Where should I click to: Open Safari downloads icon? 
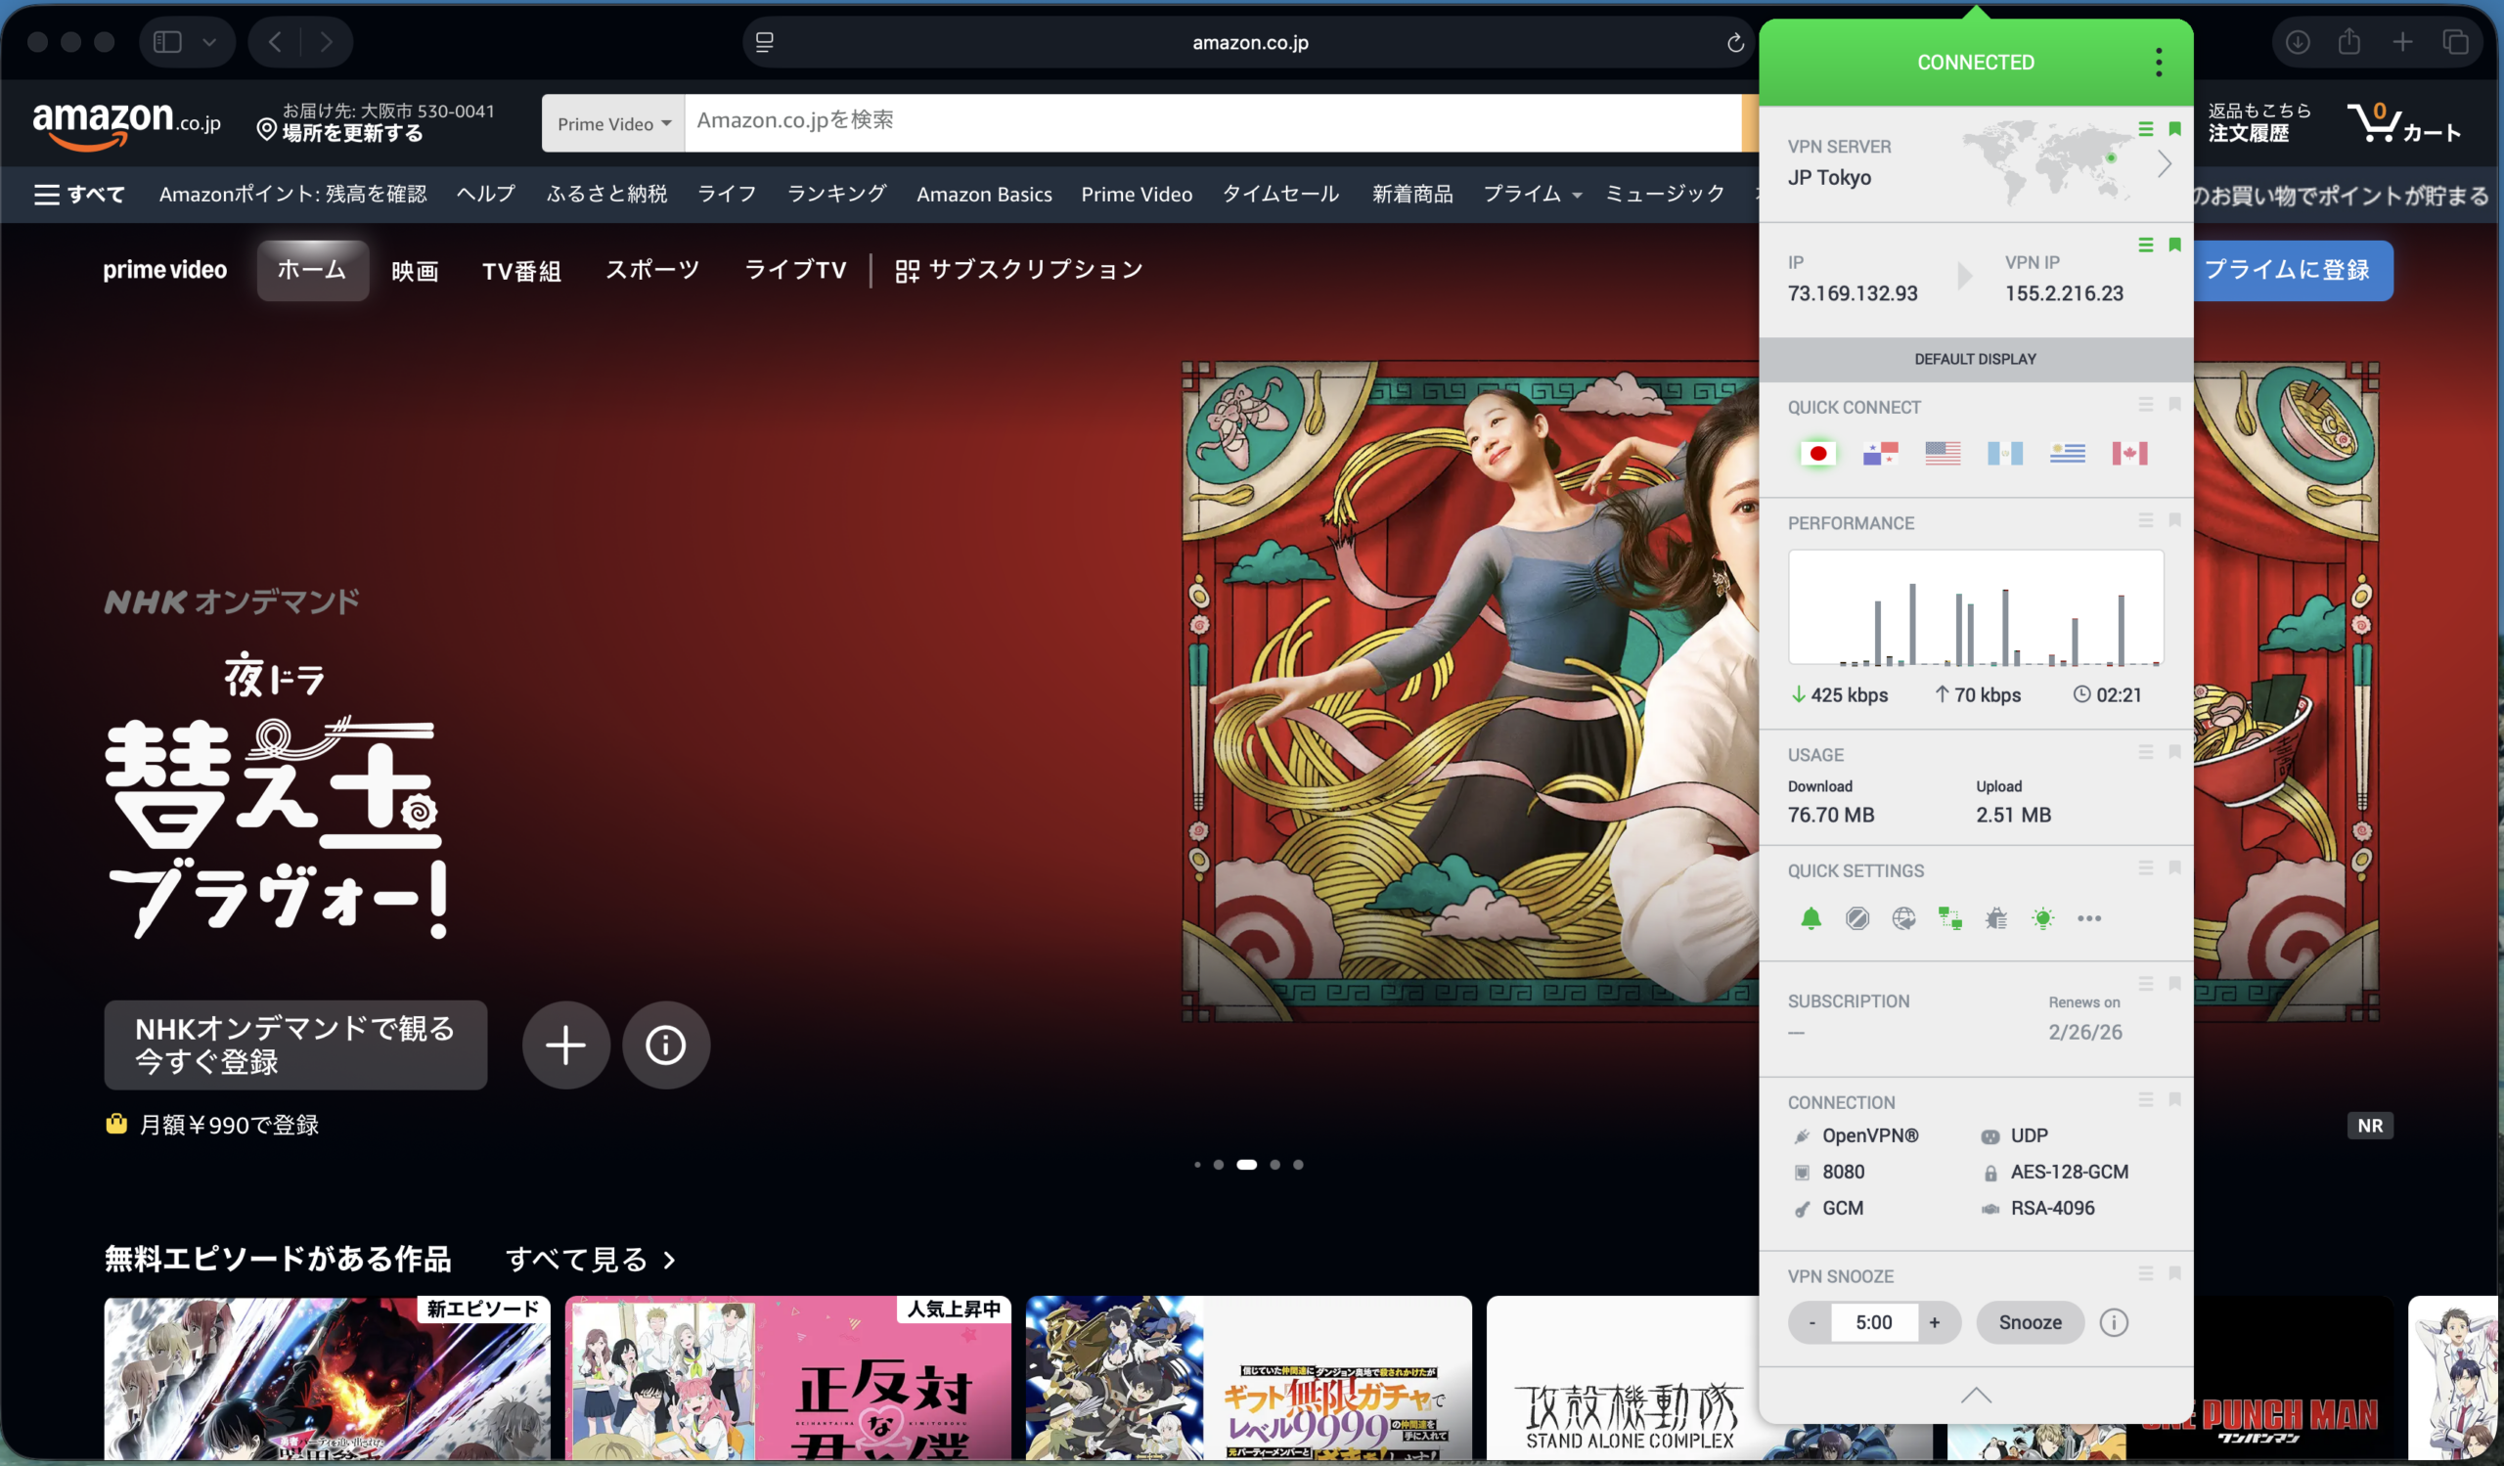pos(2298,42)
